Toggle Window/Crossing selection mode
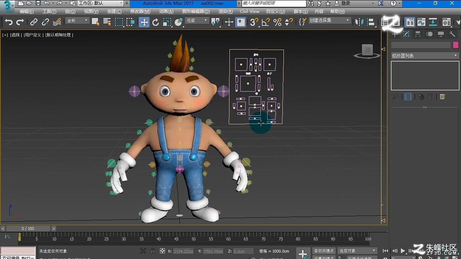 pos(130,22)
